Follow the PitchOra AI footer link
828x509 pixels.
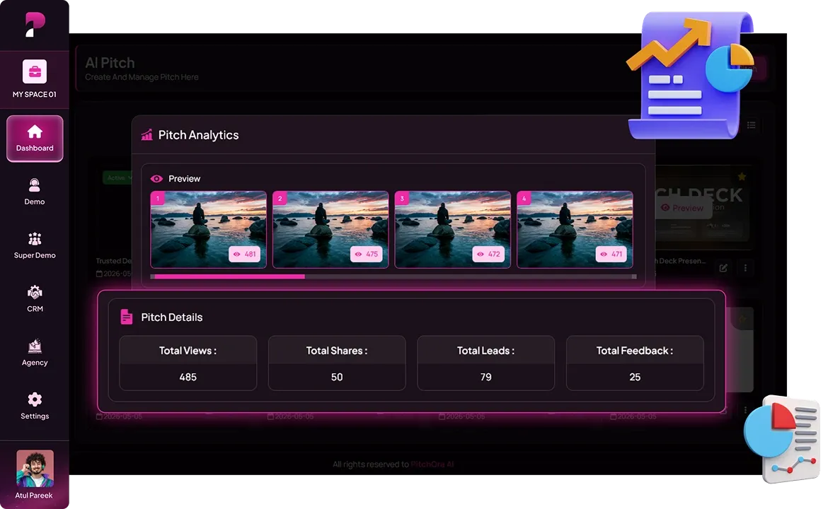[432, 464]
